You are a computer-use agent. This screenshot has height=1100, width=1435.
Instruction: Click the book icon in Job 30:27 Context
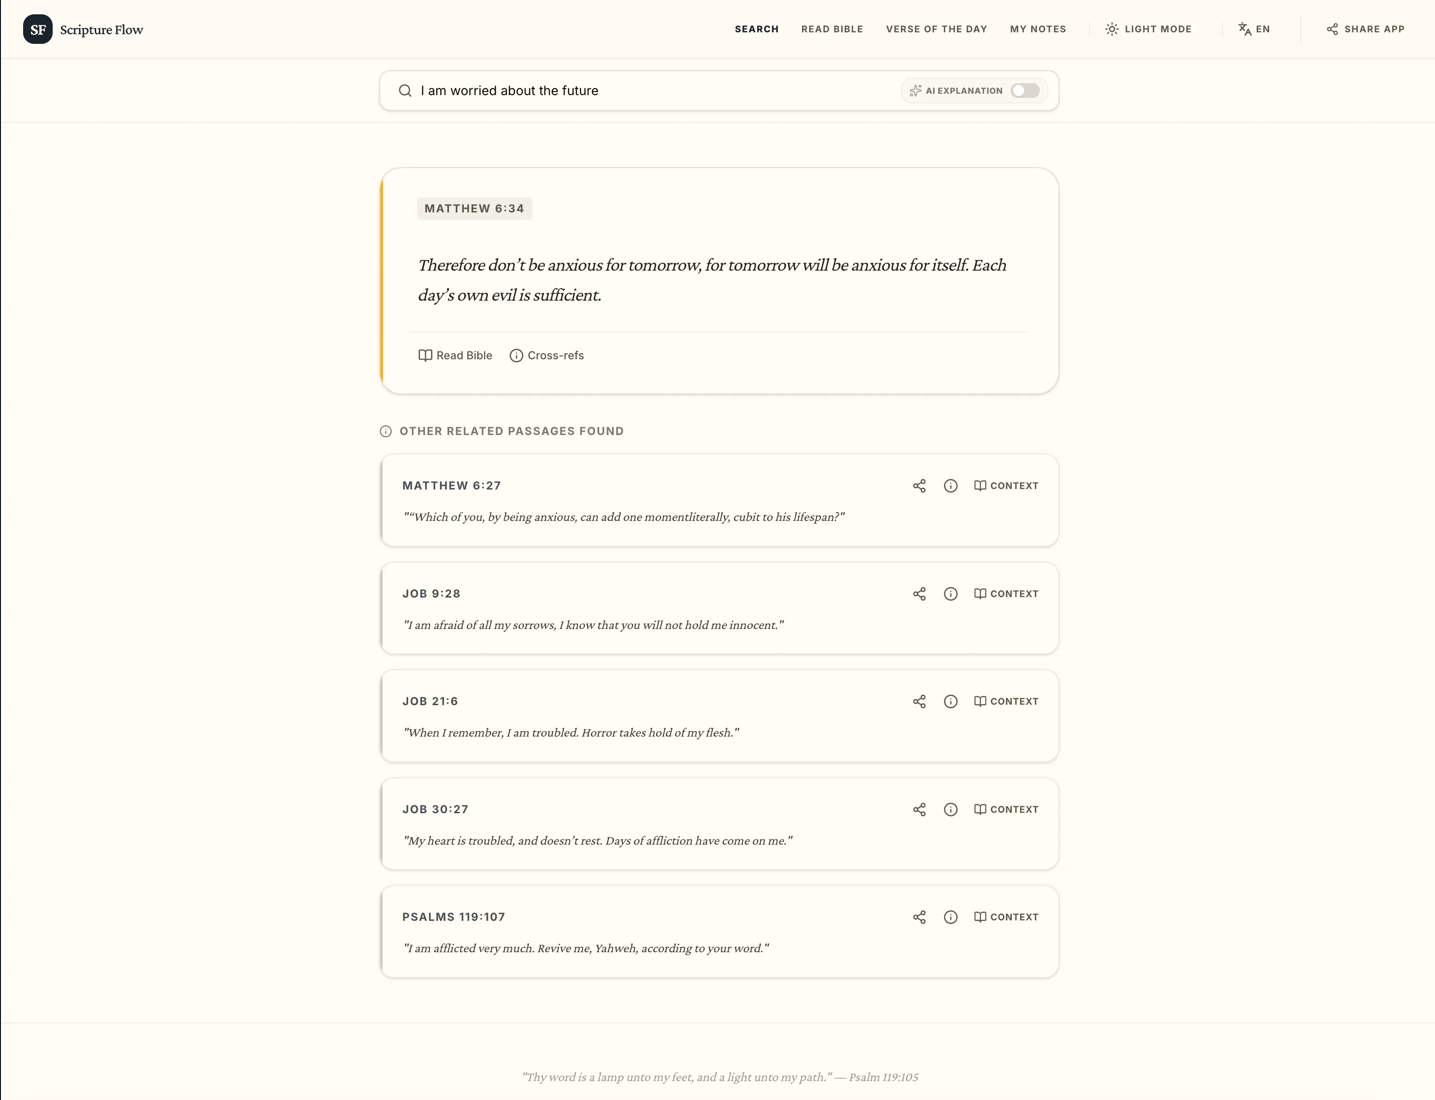980,809
